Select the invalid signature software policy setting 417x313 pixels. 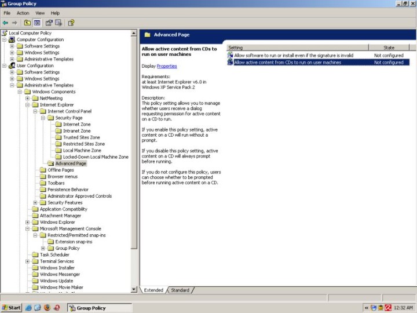click(x=293, y=55)
